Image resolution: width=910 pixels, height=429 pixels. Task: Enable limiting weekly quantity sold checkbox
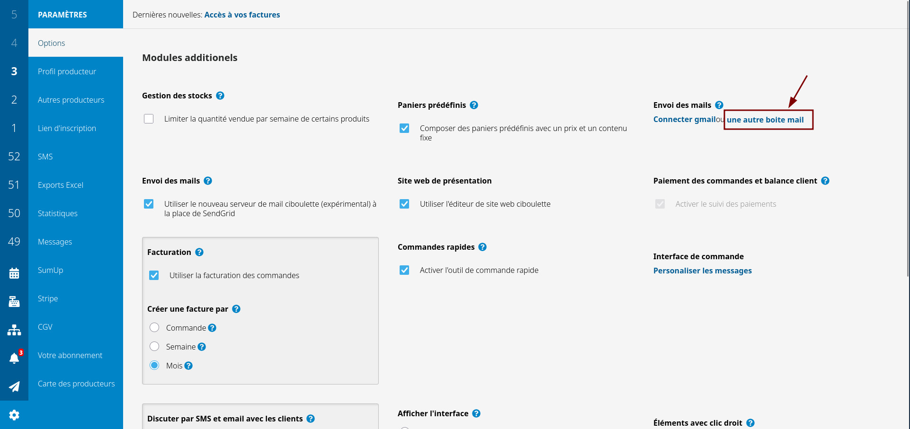pos(149,119)
